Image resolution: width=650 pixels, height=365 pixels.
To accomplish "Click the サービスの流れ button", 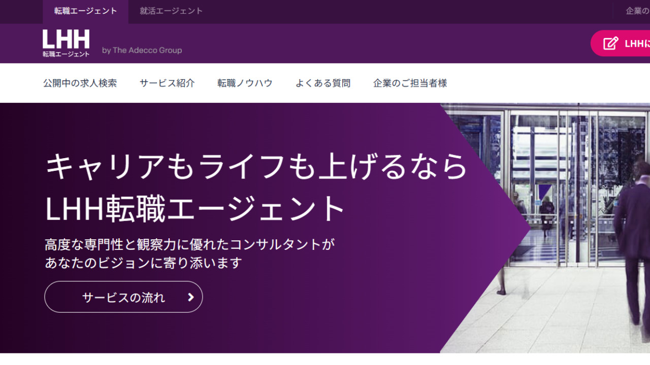I will 123,297.
